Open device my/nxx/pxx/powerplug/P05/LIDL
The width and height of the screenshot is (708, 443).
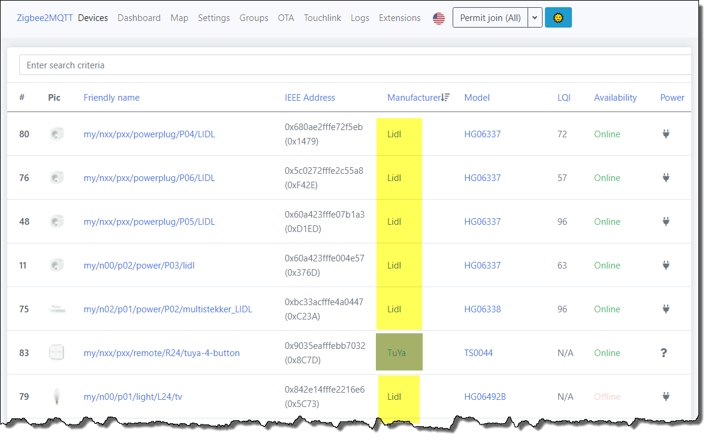click(x=149, y=222)
